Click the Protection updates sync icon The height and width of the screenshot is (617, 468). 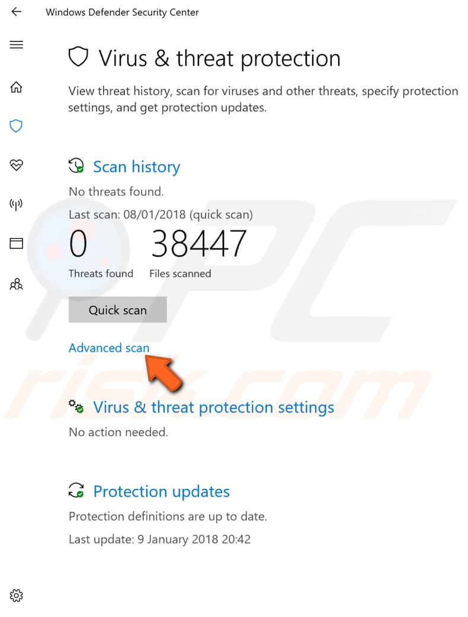click(x=76, y=491)
